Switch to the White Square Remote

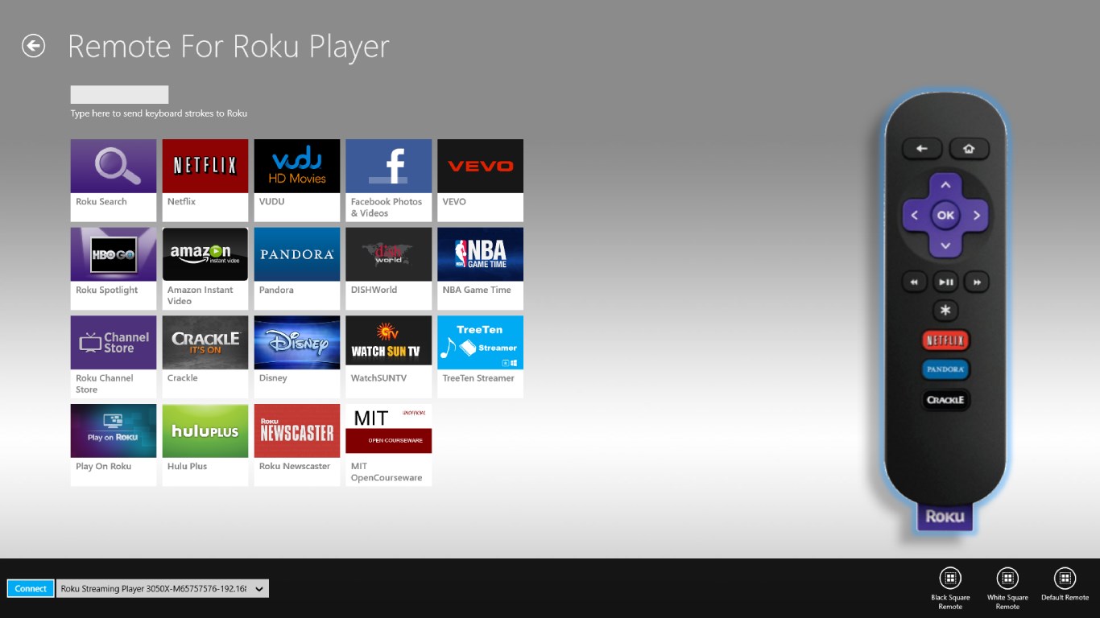[x=1007, y=588]
